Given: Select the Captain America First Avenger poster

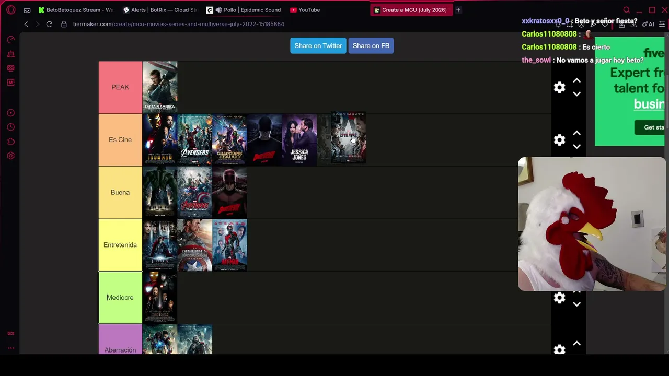Looking at the screenshot, I should (x=195, y=245).
